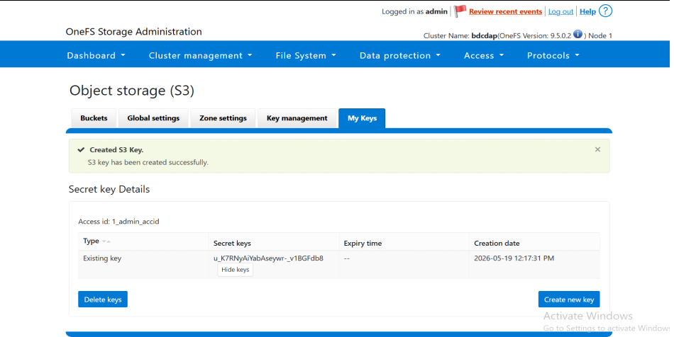Click the creation date 2026-05-19 12:17:31 PM
Screen dimensions: 674x337
point(514,258)
